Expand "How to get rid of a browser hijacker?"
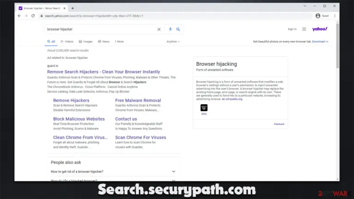Viewport: 354px width, 199px height. [x=113, y=172]
